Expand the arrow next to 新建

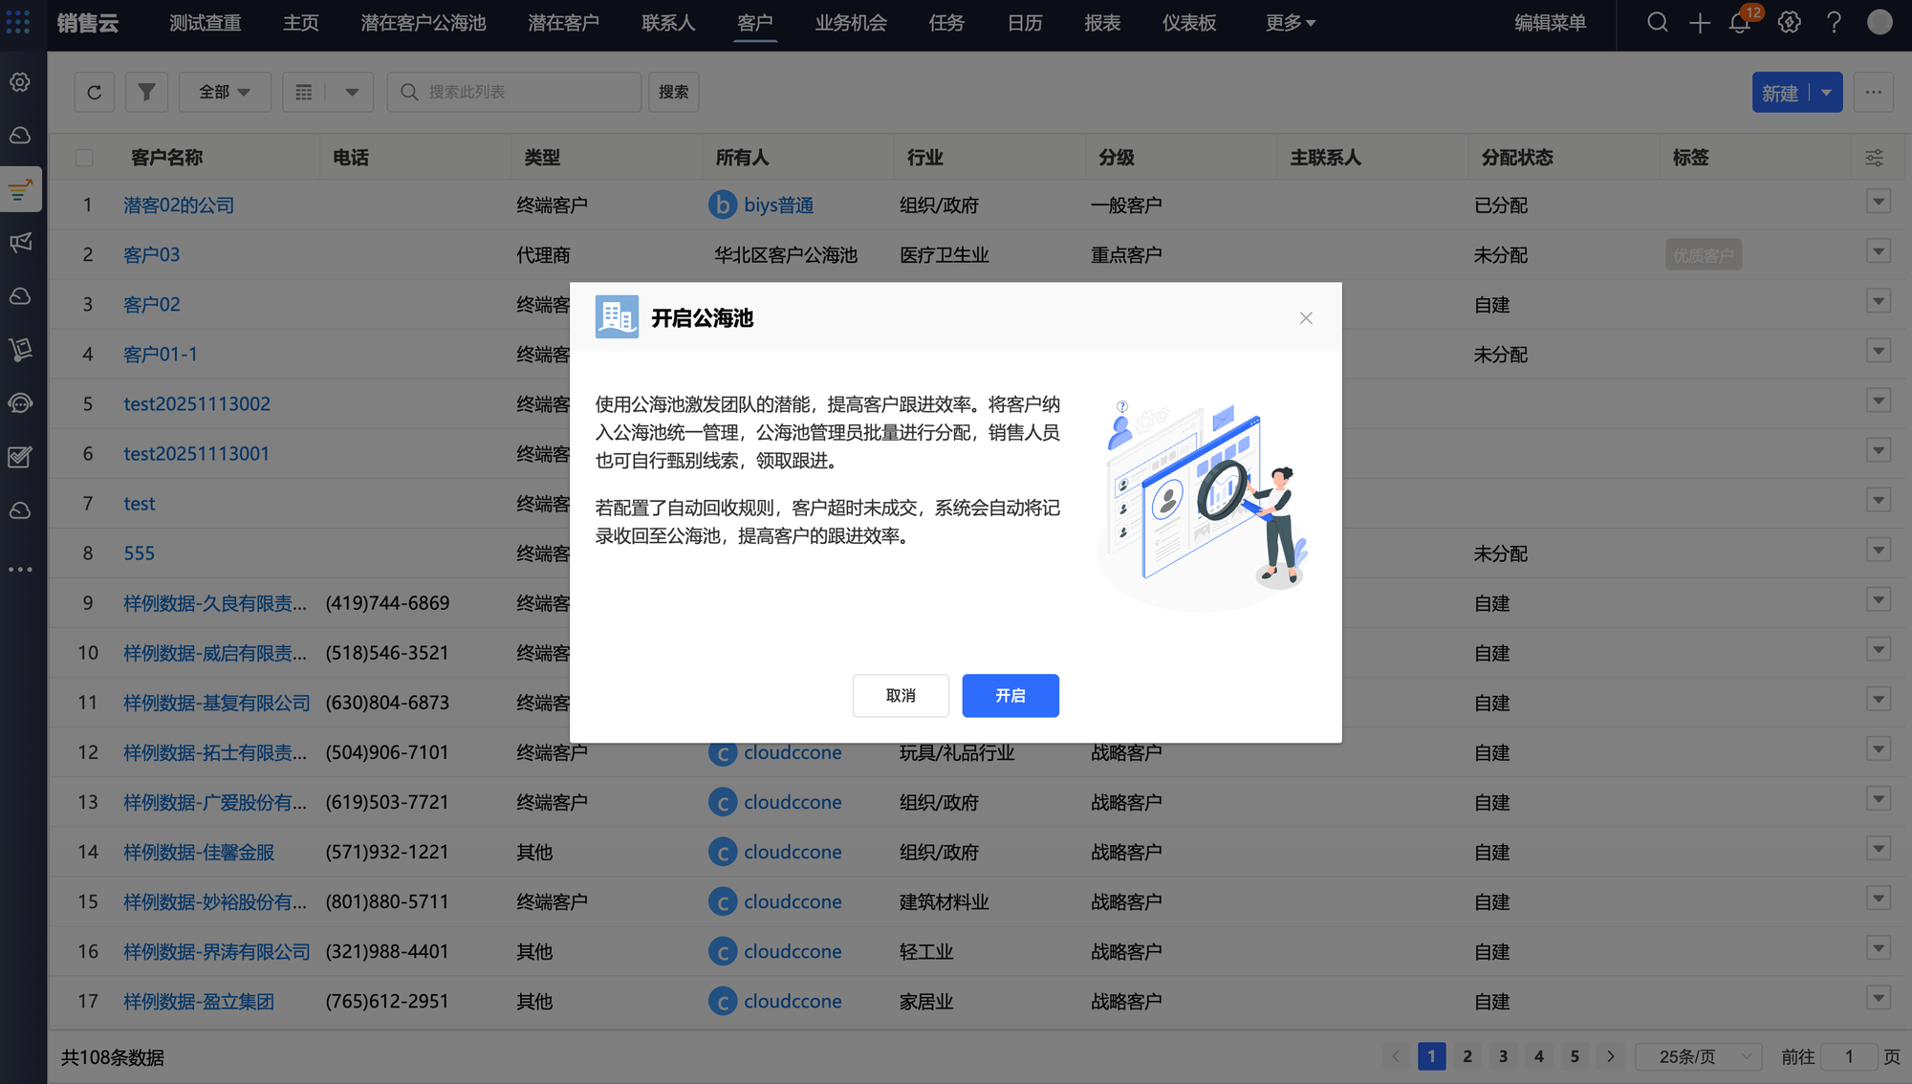point(1827,93)
